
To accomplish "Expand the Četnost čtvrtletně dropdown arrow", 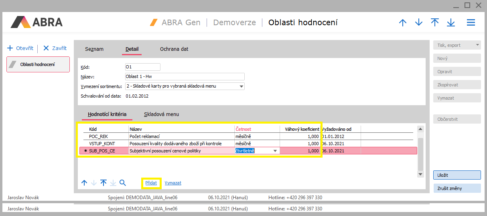I will pos(275,151).
